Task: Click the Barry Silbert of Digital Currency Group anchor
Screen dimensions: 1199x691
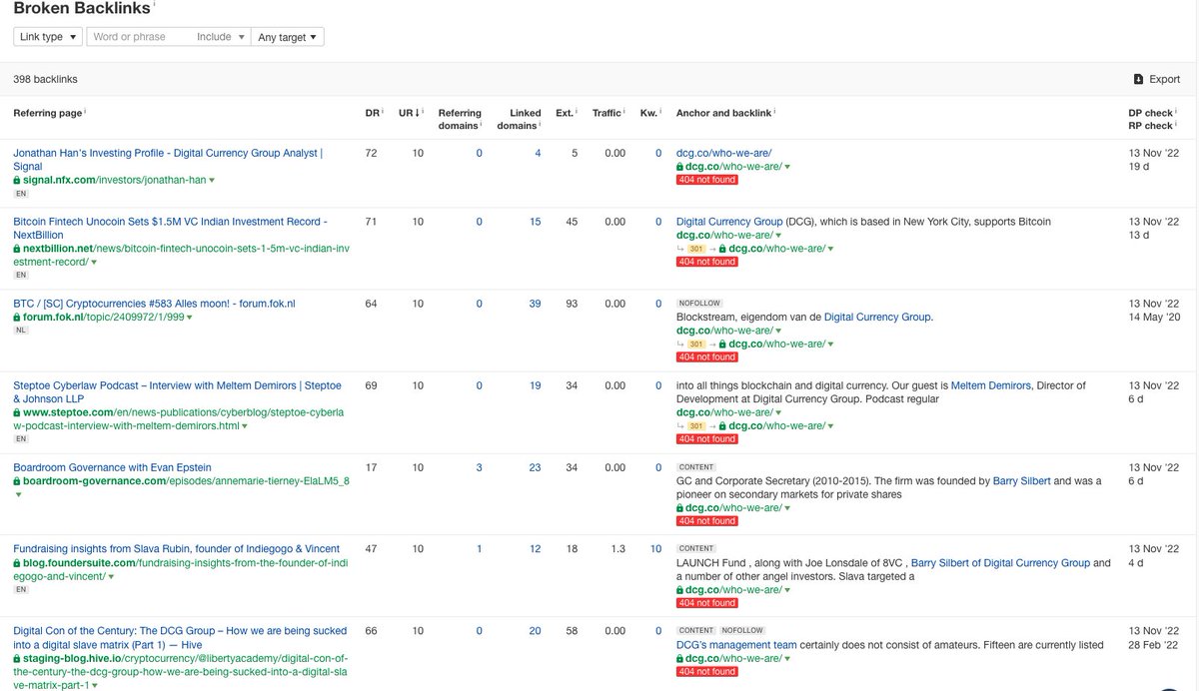Action: pos(1000,563)
